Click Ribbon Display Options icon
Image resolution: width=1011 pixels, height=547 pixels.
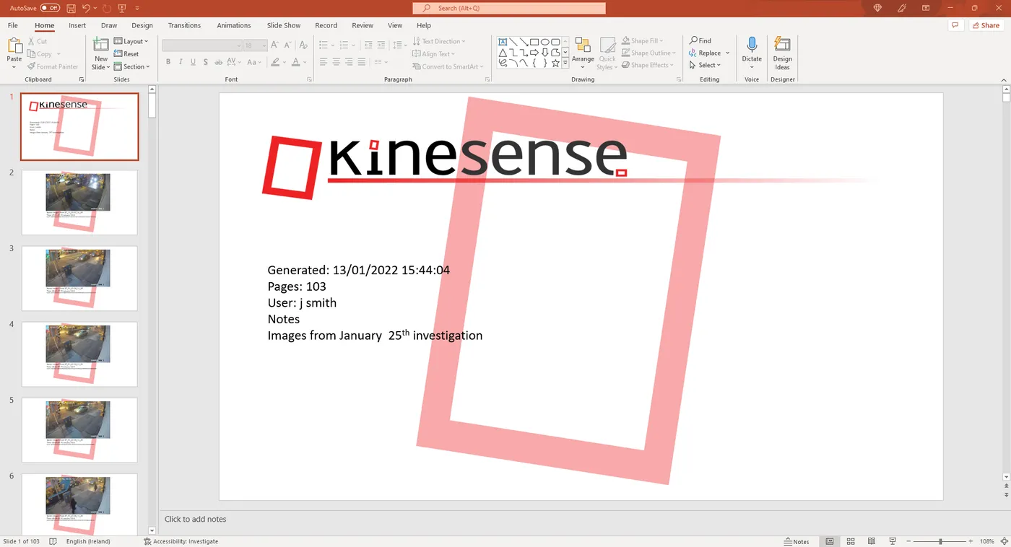pos(926,8)
